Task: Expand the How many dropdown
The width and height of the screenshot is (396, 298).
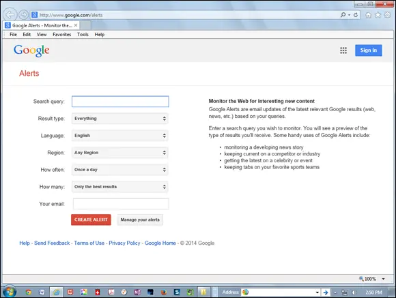Action: pos(120,187)
